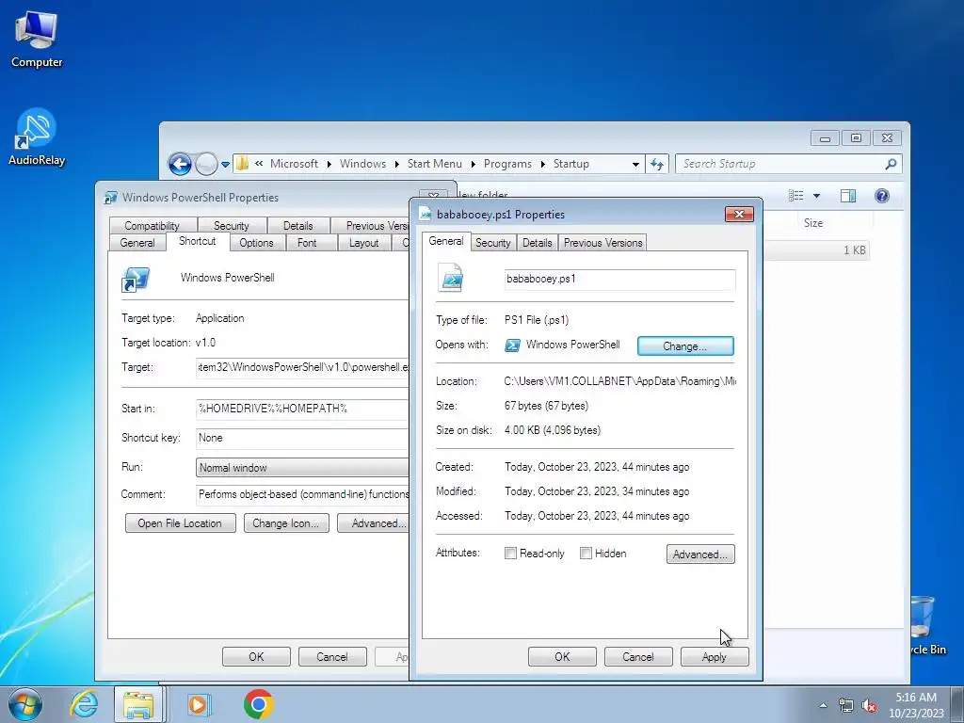The width and height of the screenshot is (964, 723).
Task: Click the Explorer Back arrow button
Action: [180, 164]
